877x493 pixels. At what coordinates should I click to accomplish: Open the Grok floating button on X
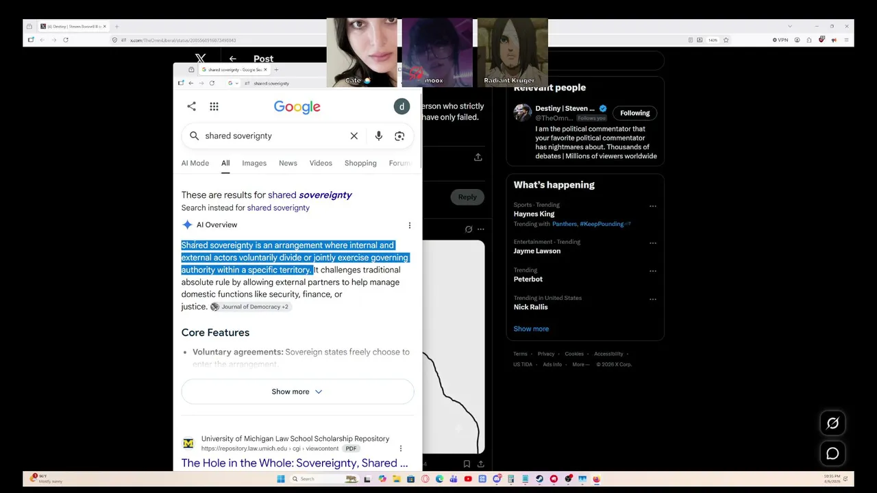click(832, 423)
